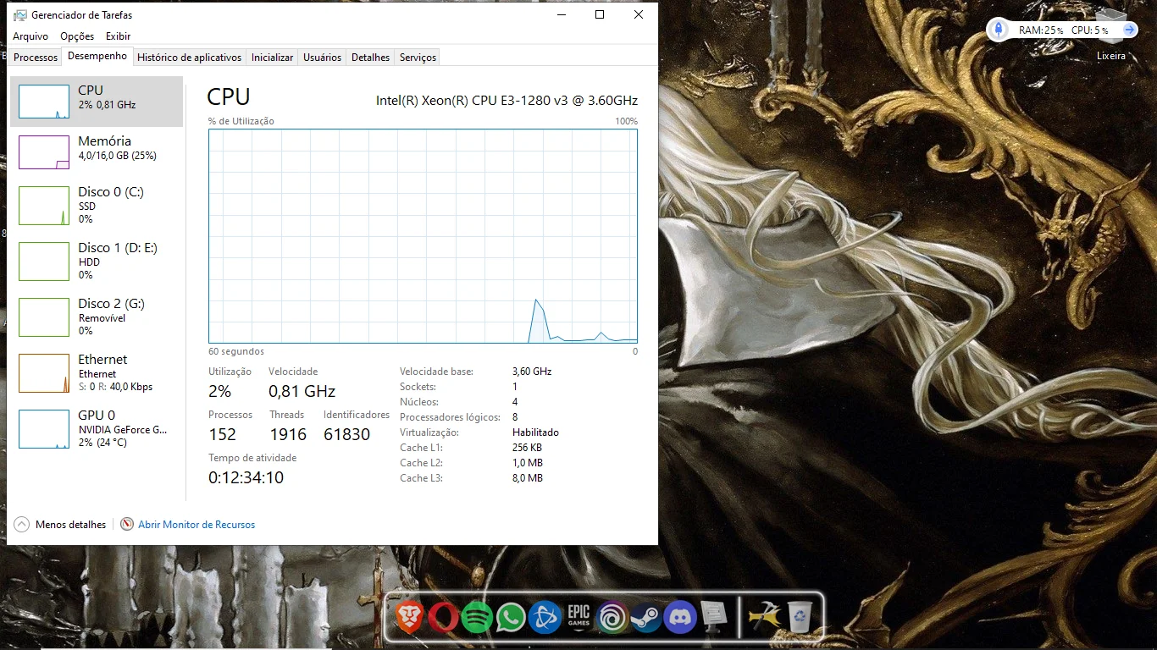1157x650 pixels.
Task: Click the Velocidade base value 3,60 GHz
Action: click(532, 372)
